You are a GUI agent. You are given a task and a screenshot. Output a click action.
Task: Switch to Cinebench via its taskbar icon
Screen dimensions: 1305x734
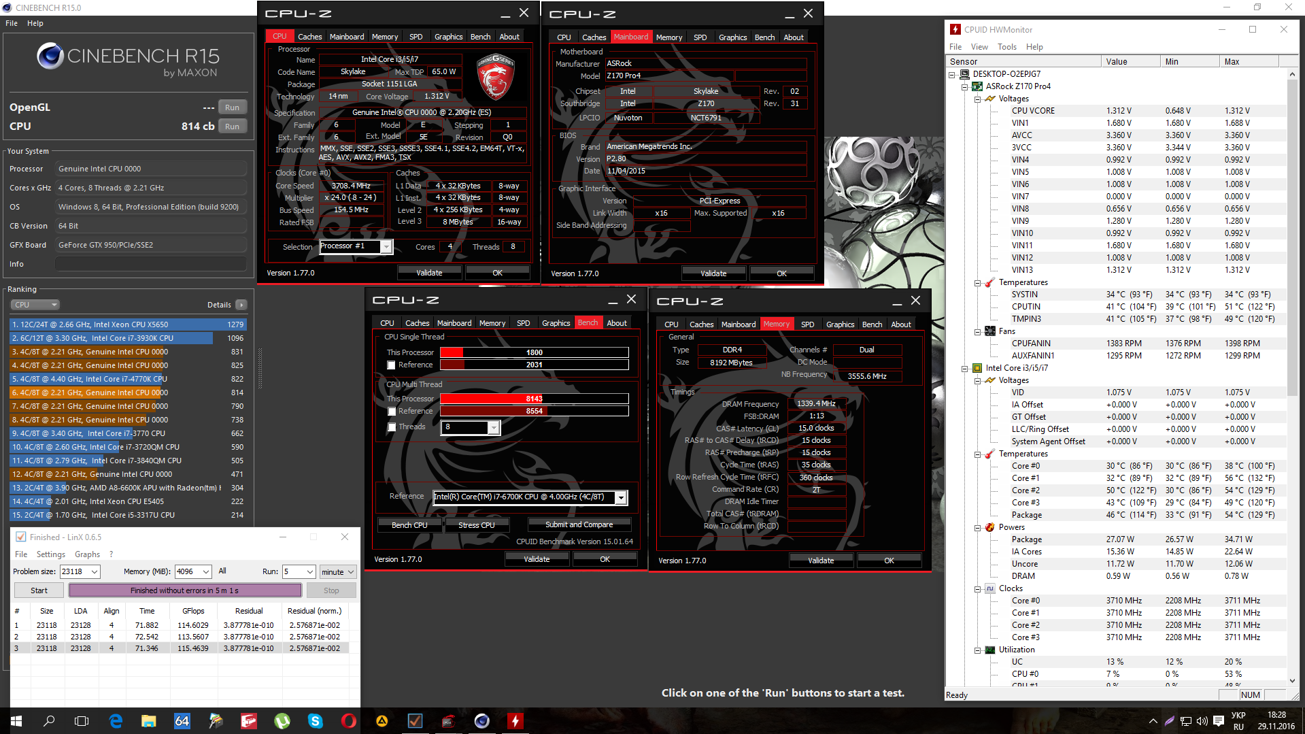(481, 720)
